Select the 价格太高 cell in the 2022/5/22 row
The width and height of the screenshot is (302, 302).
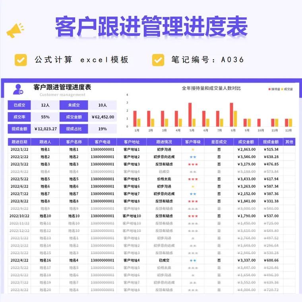click(x=164, y=179)
